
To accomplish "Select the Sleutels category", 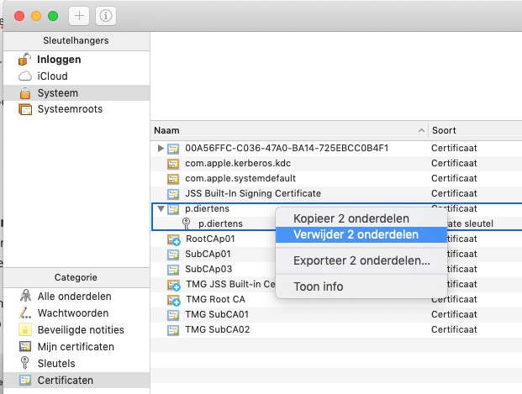I will [56, 364].
